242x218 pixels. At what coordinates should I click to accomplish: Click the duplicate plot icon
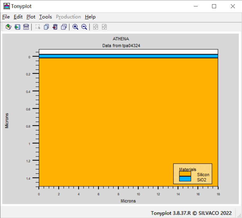click(x=46, y=27)
